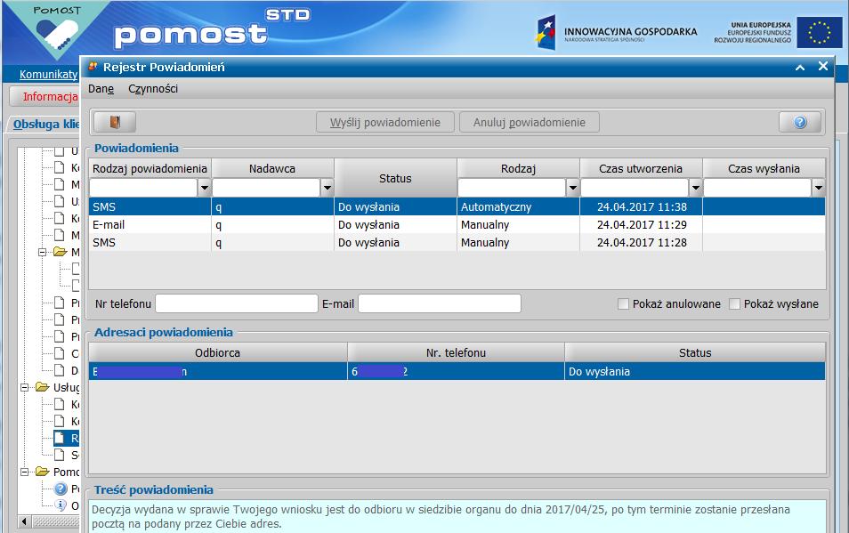The width and height of the screenshot is (849, 533).
Task: Click Wyślij powiadomienie button
Action: [x=385, y=122]
